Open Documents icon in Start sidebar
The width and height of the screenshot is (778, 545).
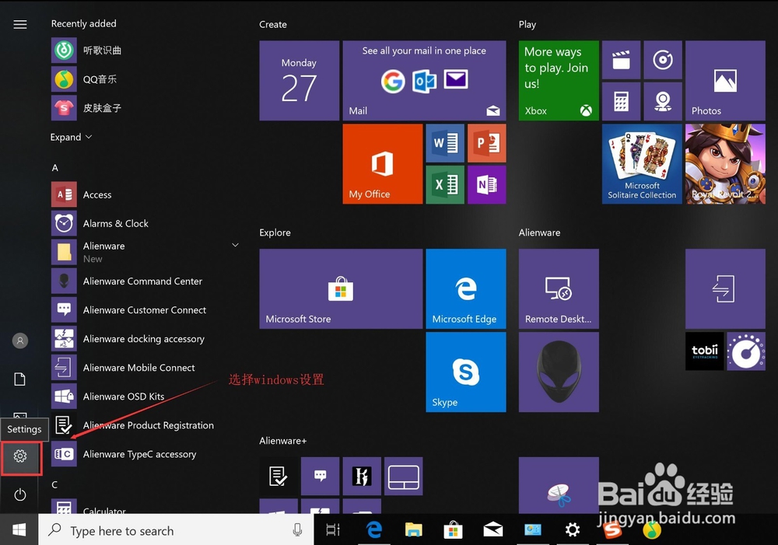(x=20, y=379)
